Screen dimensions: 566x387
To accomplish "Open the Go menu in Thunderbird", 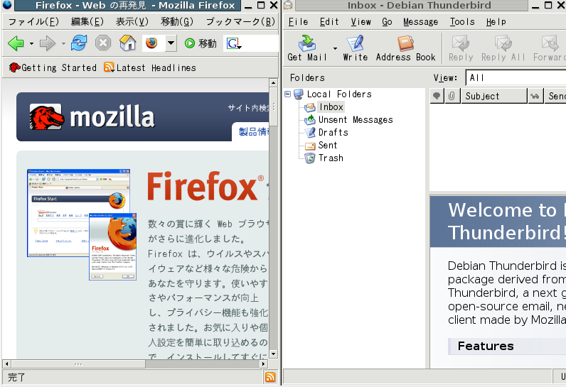I will tap(387, 22).
